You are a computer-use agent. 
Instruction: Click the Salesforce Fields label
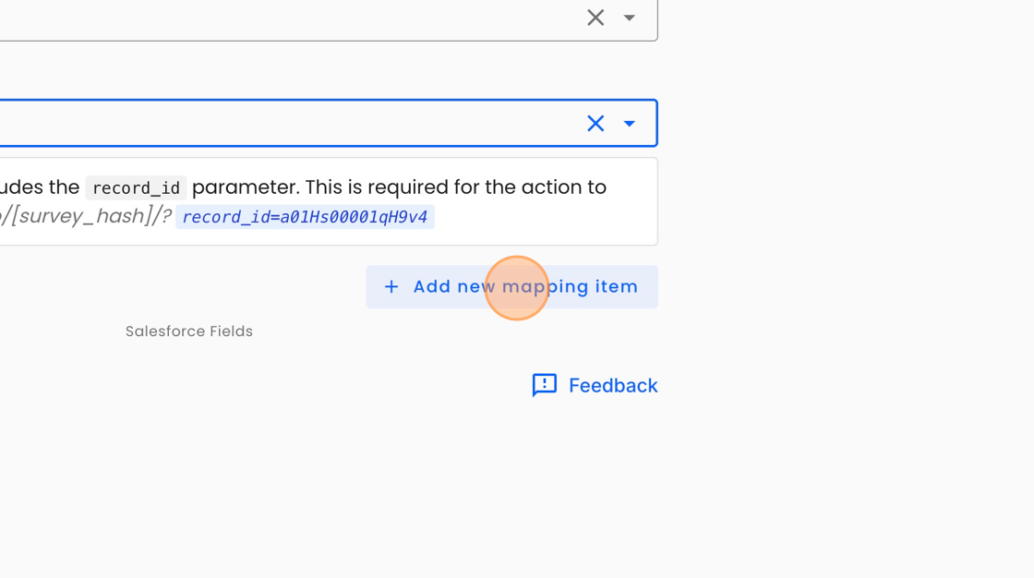click(x=189, y=331)
